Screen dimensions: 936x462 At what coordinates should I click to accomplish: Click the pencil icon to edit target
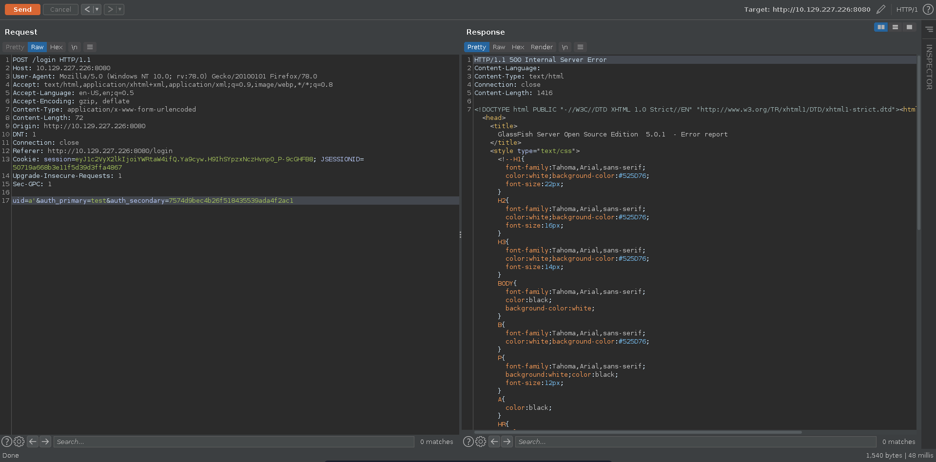881,9
